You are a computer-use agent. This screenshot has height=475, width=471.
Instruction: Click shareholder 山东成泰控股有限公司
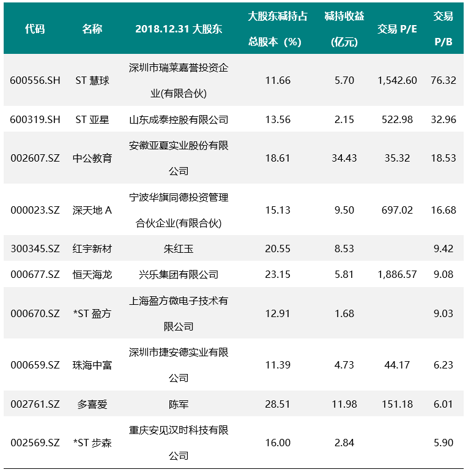[179, 119]
